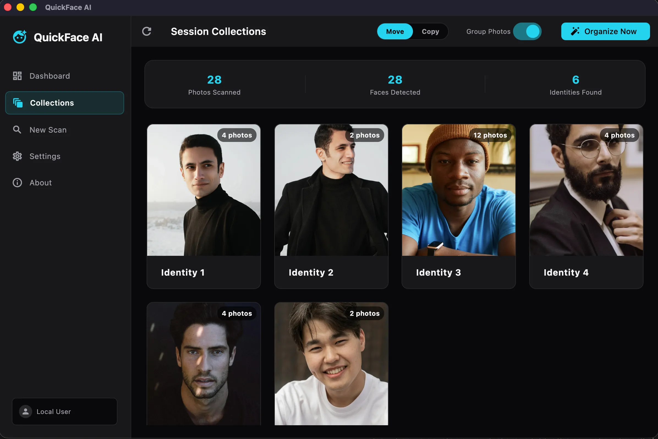Click the 12 photos badge on Identity 3
Image resolution: width=658 pixels, height=439 pixels.
(x=490, y=135)
